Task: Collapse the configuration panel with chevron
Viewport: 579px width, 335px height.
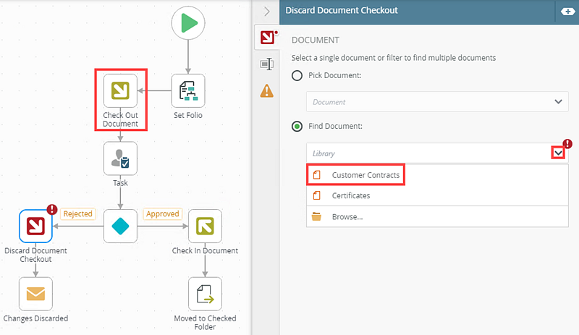Action: (x=266, y=11)
